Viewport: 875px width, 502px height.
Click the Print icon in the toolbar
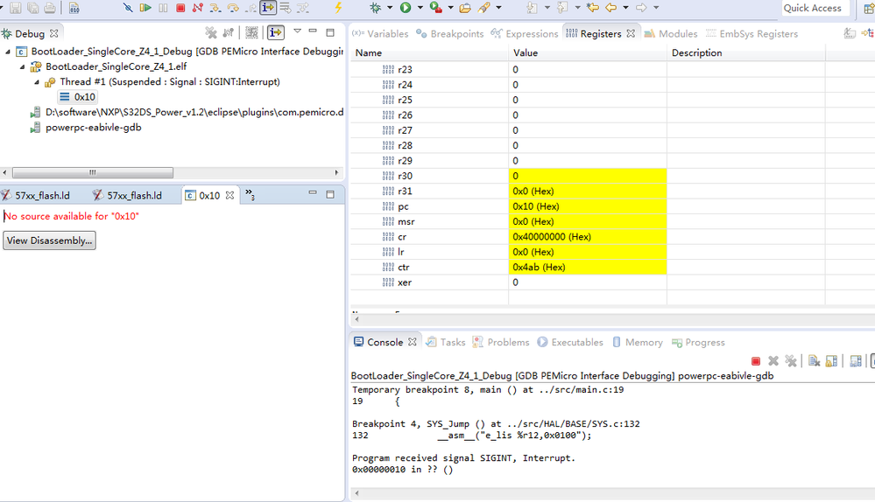click(50, 8)
